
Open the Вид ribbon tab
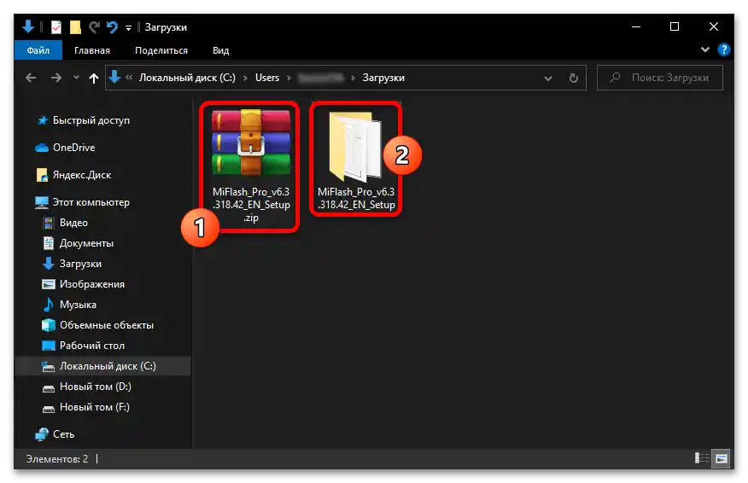coord(221,50)
